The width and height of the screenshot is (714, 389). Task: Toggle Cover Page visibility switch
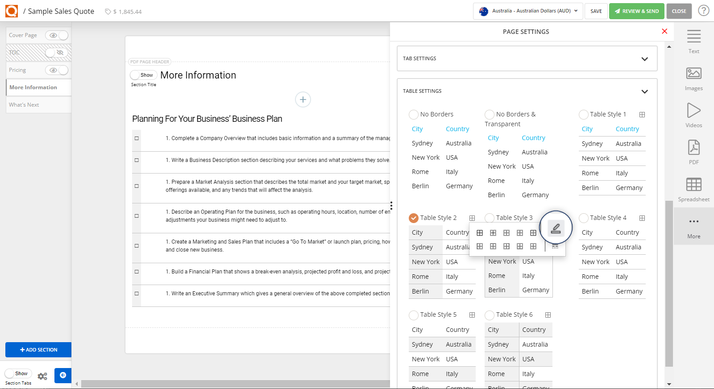click(57, 35)
